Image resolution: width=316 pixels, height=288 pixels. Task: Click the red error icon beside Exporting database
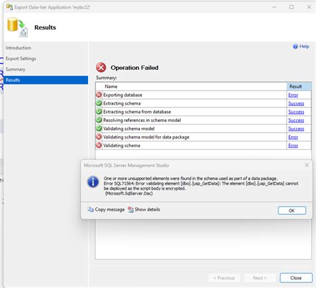(99, 95)
